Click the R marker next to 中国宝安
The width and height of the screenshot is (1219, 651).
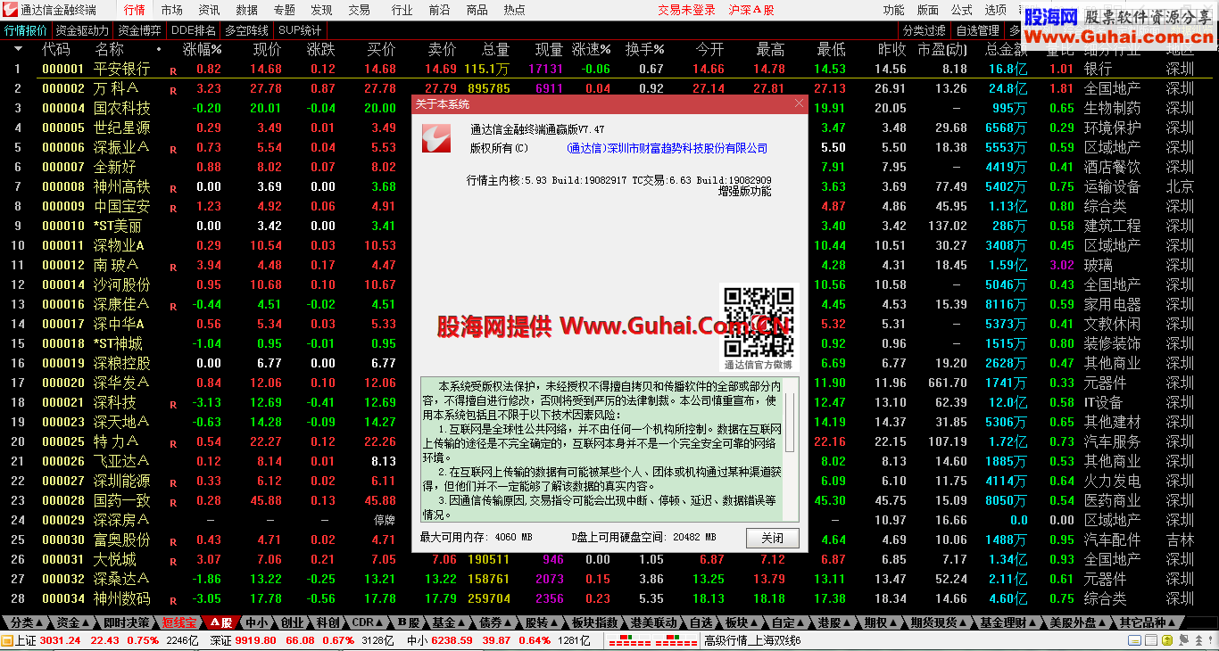(173, 208)
